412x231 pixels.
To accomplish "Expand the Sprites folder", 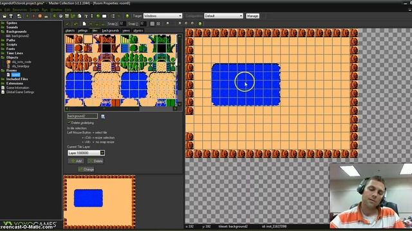I will point(3,23).
